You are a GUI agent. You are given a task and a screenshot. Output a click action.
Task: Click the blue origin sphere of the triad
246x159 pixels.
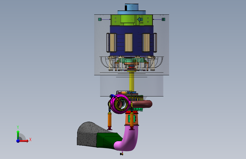pos(18,141)
